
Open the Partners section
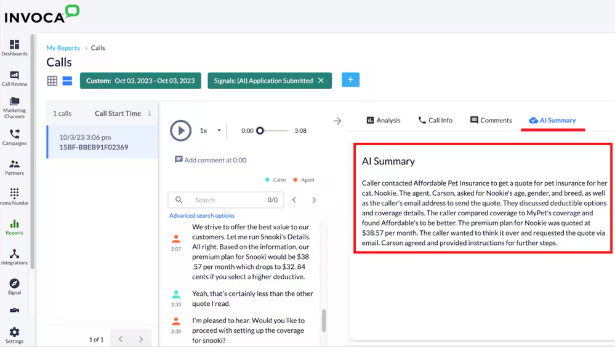(x=14, y=167)
